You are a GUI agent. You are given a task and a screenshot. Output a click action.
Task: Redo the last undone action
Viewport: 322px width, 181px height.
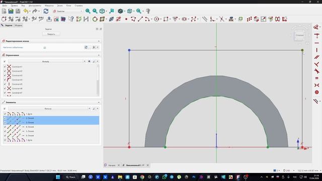coord(35,11)
